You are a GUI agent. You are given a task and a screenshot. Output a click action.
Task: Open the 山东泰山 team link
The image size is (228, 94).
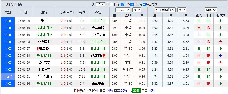98,84
